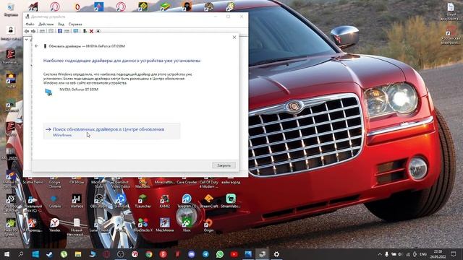Select the OBS Studio desktop icon
The height and width of the screenshot is (260, 463).
coord(98,201)
